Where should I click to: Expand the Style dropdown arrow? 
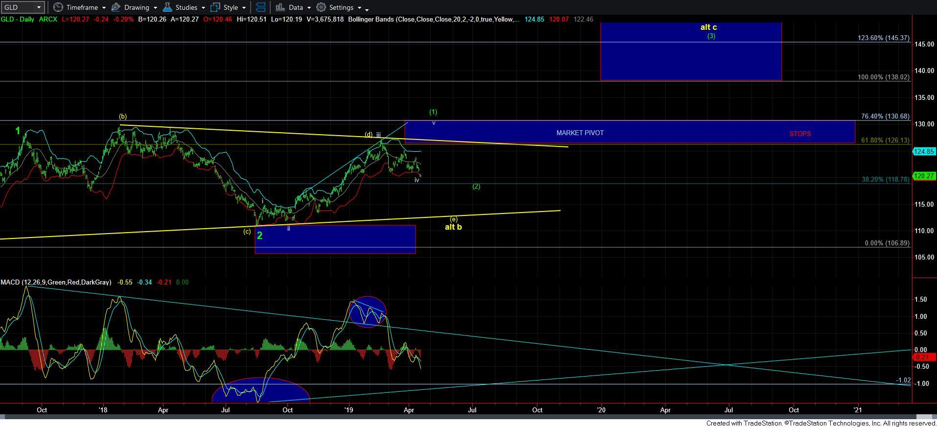pos(244,8)
